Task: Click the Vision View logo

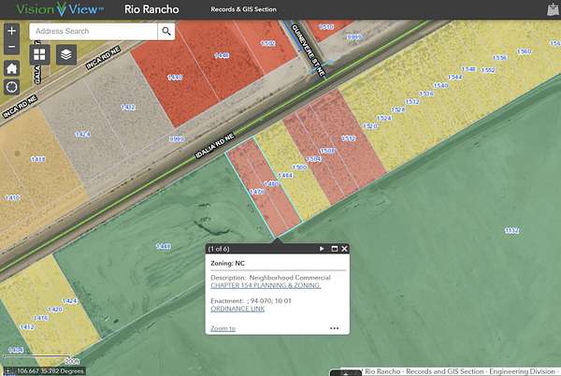Action: point(51,9)
